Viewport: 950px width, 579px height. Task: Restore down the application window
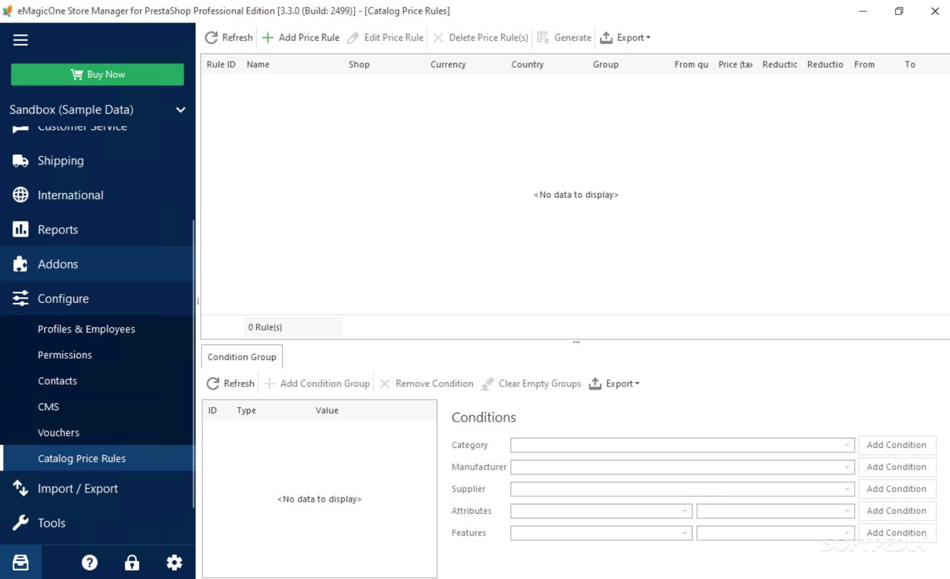[x=899, y=11]
